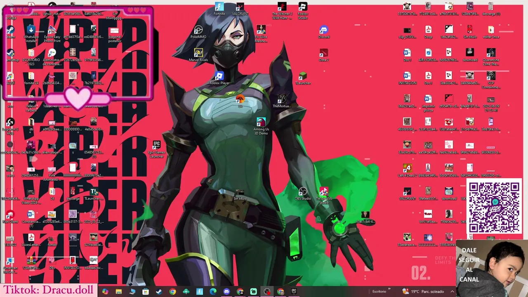Open Epic Games Launcher desktop shortcut

pos(156,149)
